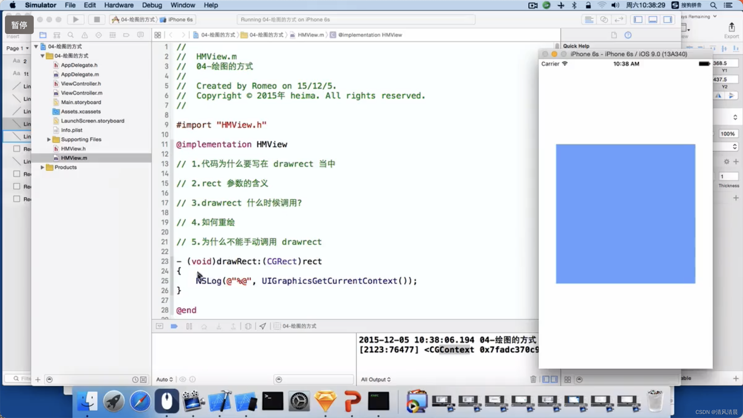Click All Output dropdown filter button
Image resolution: width=743 pixels, height=418 pixels.
(376, 379)
